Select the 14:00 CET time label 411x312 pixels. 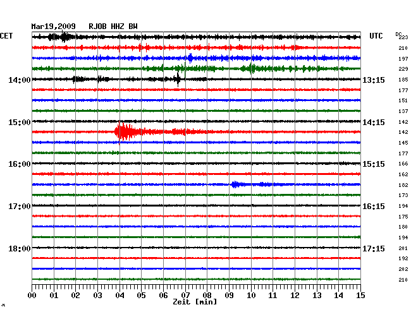[x=20, y=80]
